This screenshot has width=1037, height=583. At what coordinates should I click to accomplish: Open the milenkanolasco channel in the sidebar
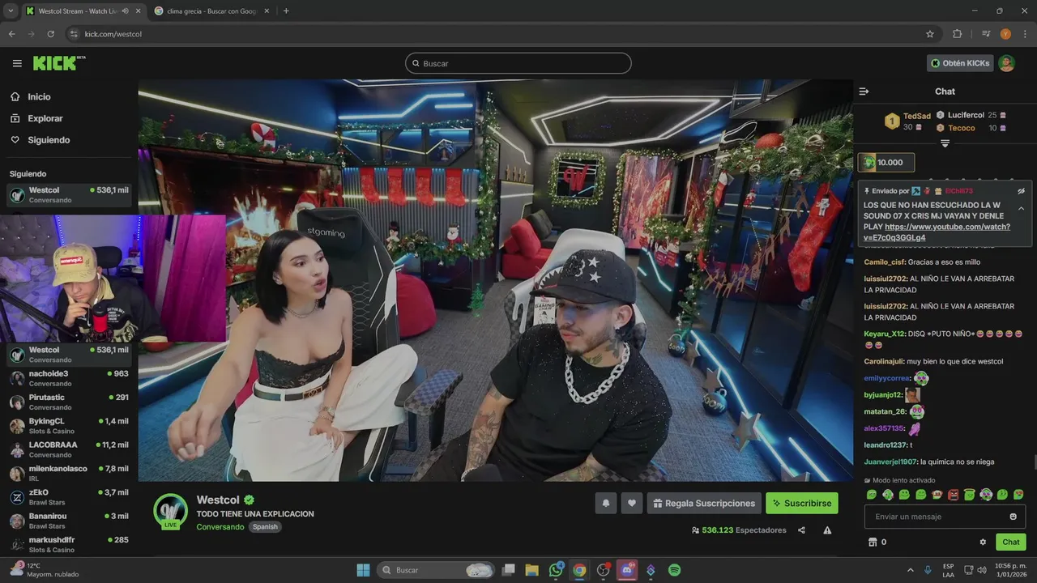pos(69,473)
